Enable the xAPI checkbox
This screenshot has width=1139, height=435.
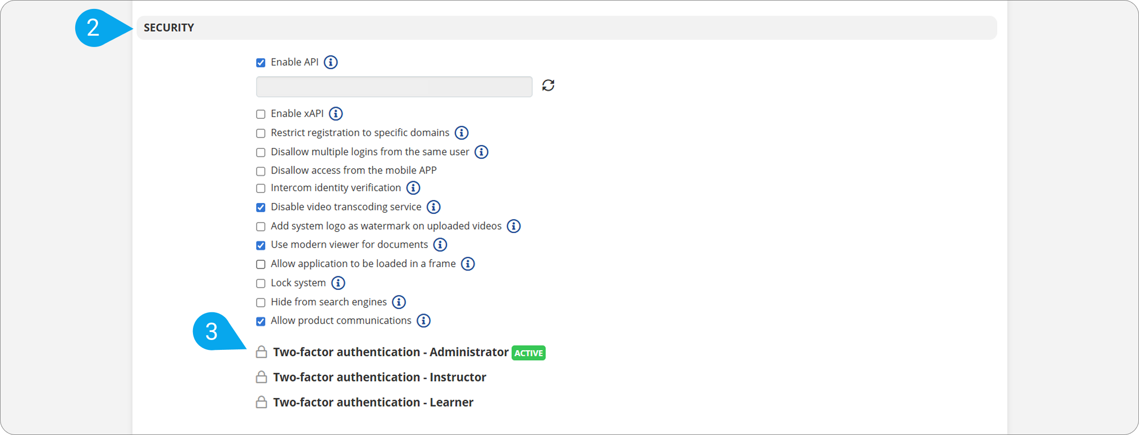pos(261,114)
